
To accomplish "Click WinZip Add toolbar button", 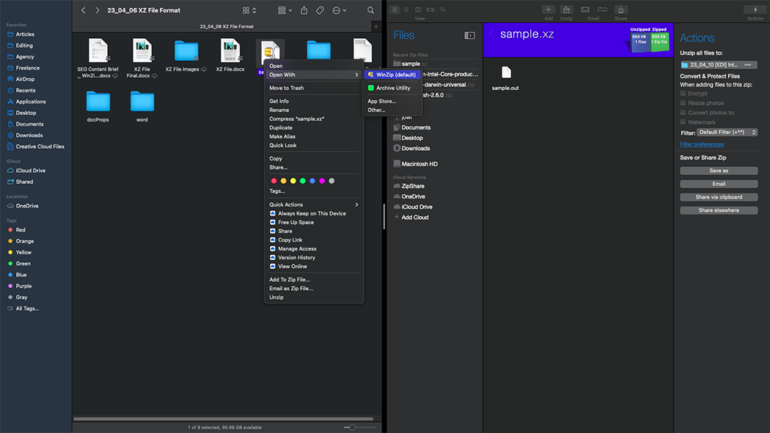I will (x=549, y=10).
